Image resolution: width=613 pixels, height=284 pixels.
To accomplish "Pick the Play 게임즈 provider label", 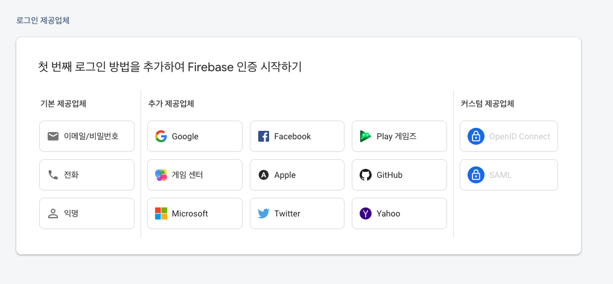I will coord(396,136).
